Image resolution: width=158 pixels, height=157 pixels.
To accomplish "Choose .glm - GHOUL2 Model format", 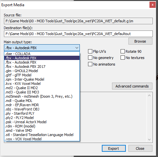I will coord(42,71).
